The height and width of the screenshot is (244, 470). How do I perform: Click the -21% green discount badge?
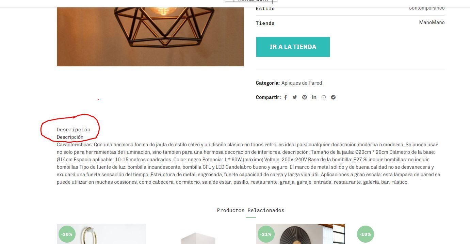coord(266,234)
